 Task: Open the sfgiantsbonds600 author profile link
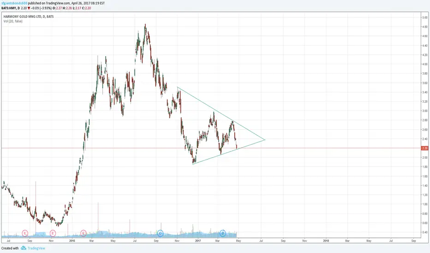click(14, 3)
